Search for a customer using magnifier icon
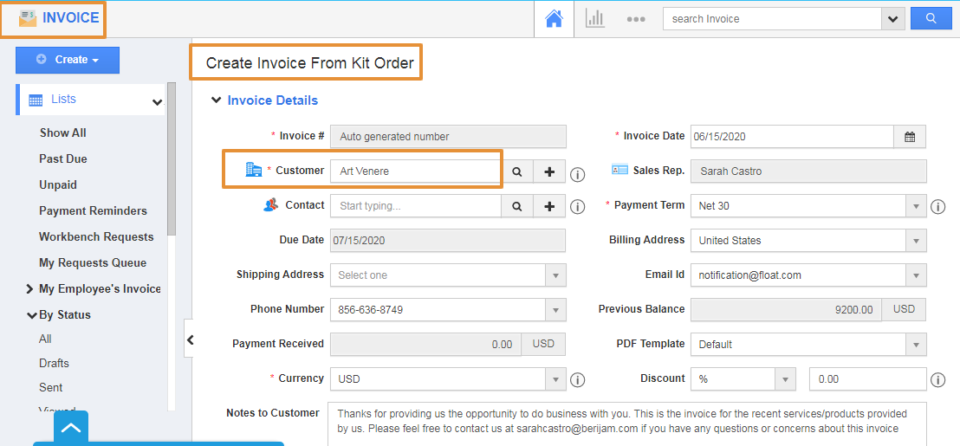Viewport: 960px width, 446px height. point(517,171)
